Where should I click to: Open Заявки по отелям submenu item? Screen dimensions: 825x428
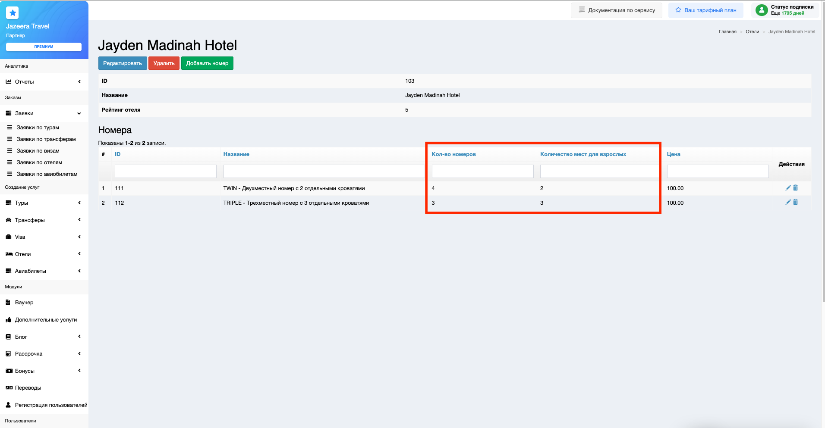pyautogui.click(x=39, y=162)
